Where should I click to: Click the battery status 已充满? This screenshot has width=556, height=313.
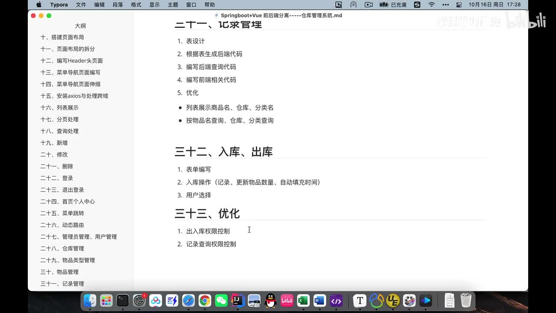pos(393,5)
